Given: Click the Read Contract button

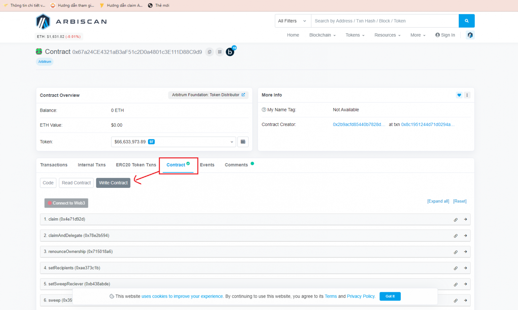Looking at the screenshot, I should pos(76,183).
